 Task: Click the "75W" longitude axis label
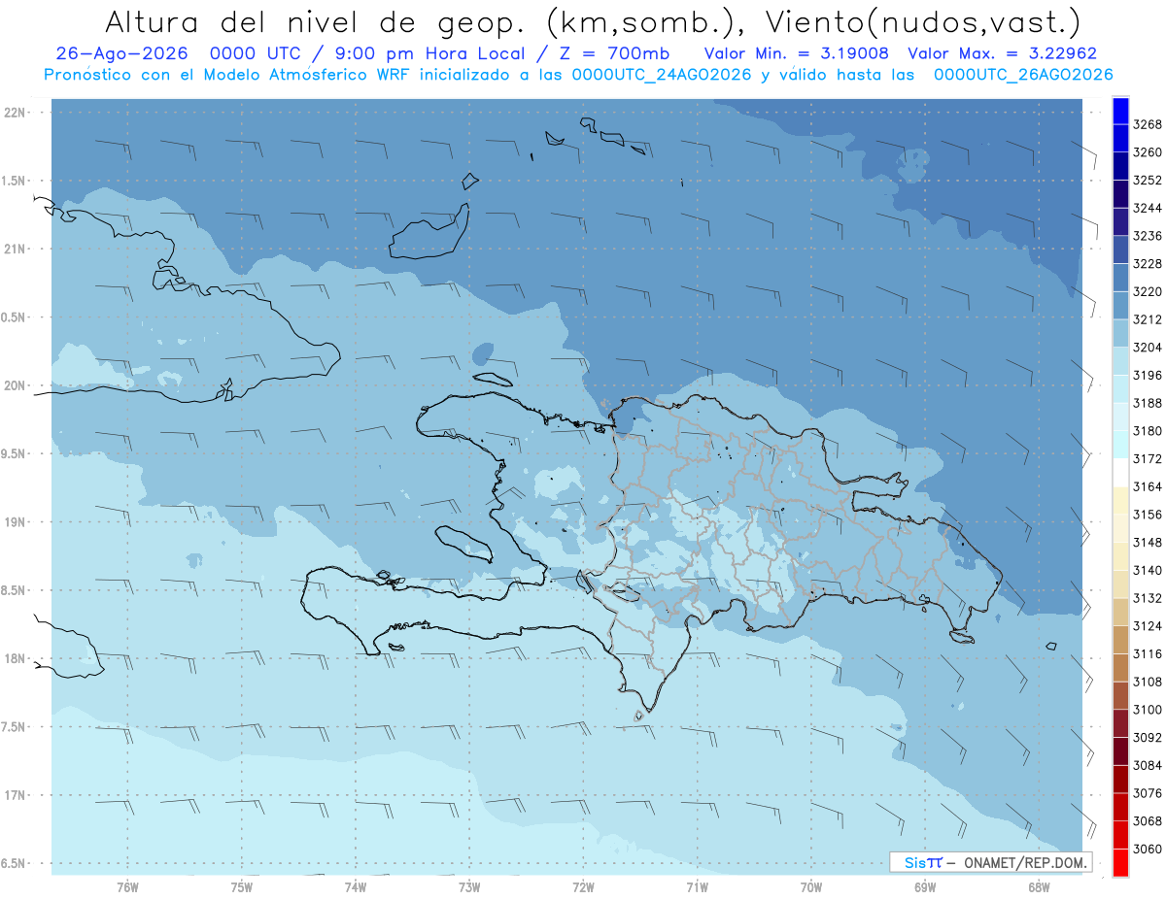tap(242, 886)
